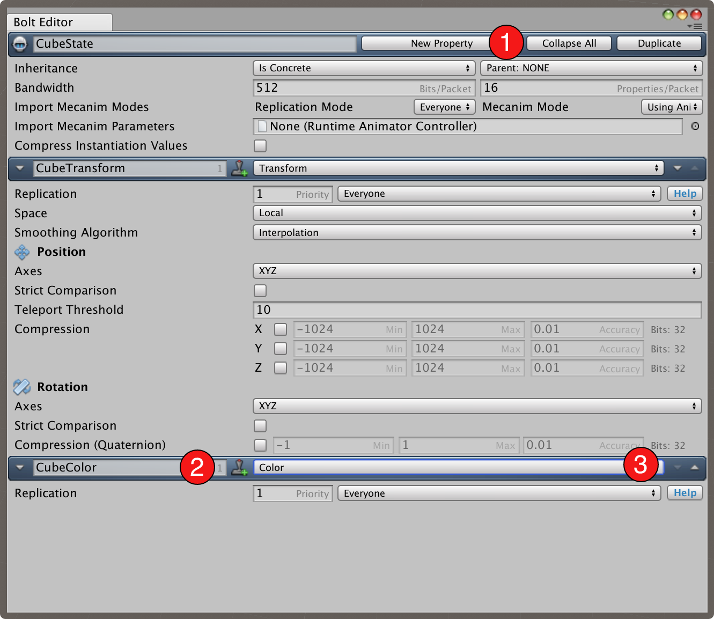
Task: Open the Bolt Editor panel options menu
Action: [695, 26]
